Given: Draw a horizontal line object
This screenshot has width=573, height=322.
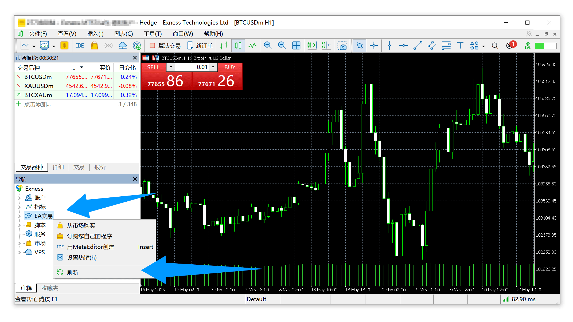Looking at the screenshot, I should pos(404,46).
